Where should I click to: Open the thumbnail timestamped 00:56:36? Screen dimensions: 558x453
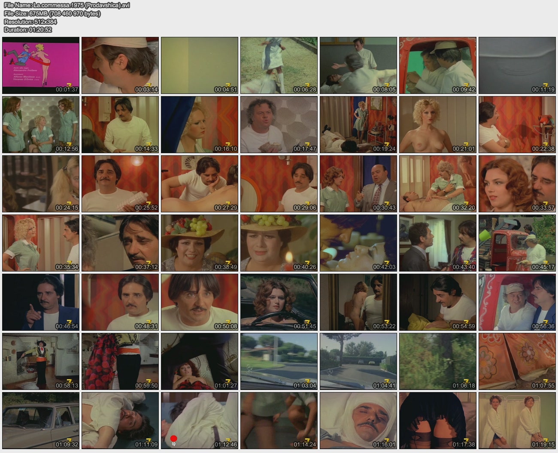click(x=517, y=302)
